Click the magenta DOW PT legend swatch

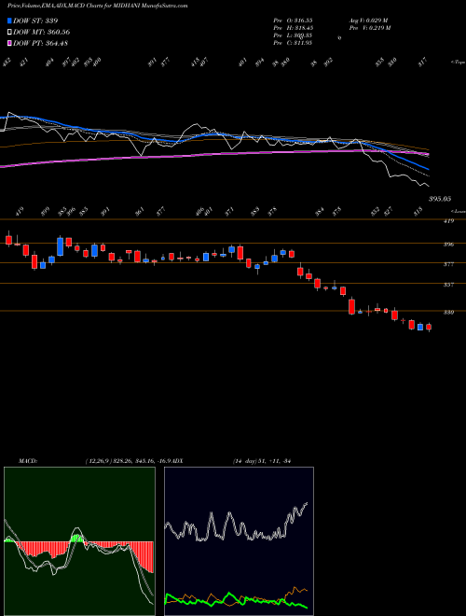[x=9, y=43]
